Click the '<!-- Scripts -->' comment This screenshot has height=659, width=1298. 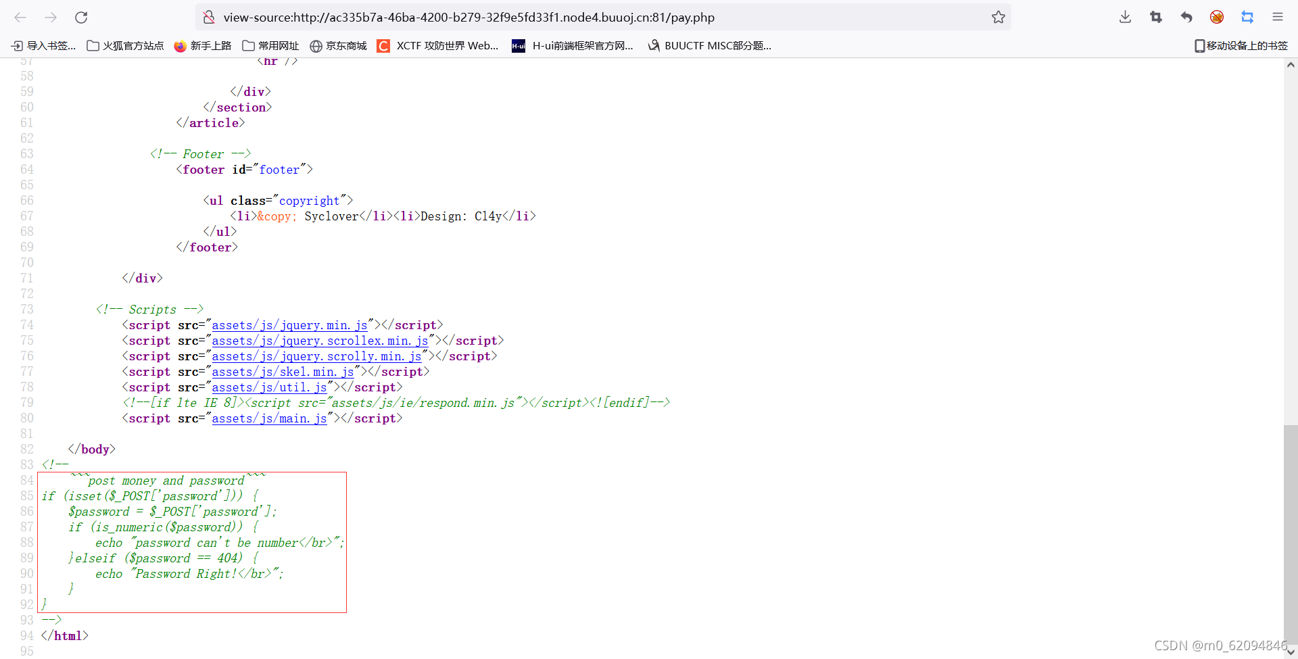tap(149, 310)
